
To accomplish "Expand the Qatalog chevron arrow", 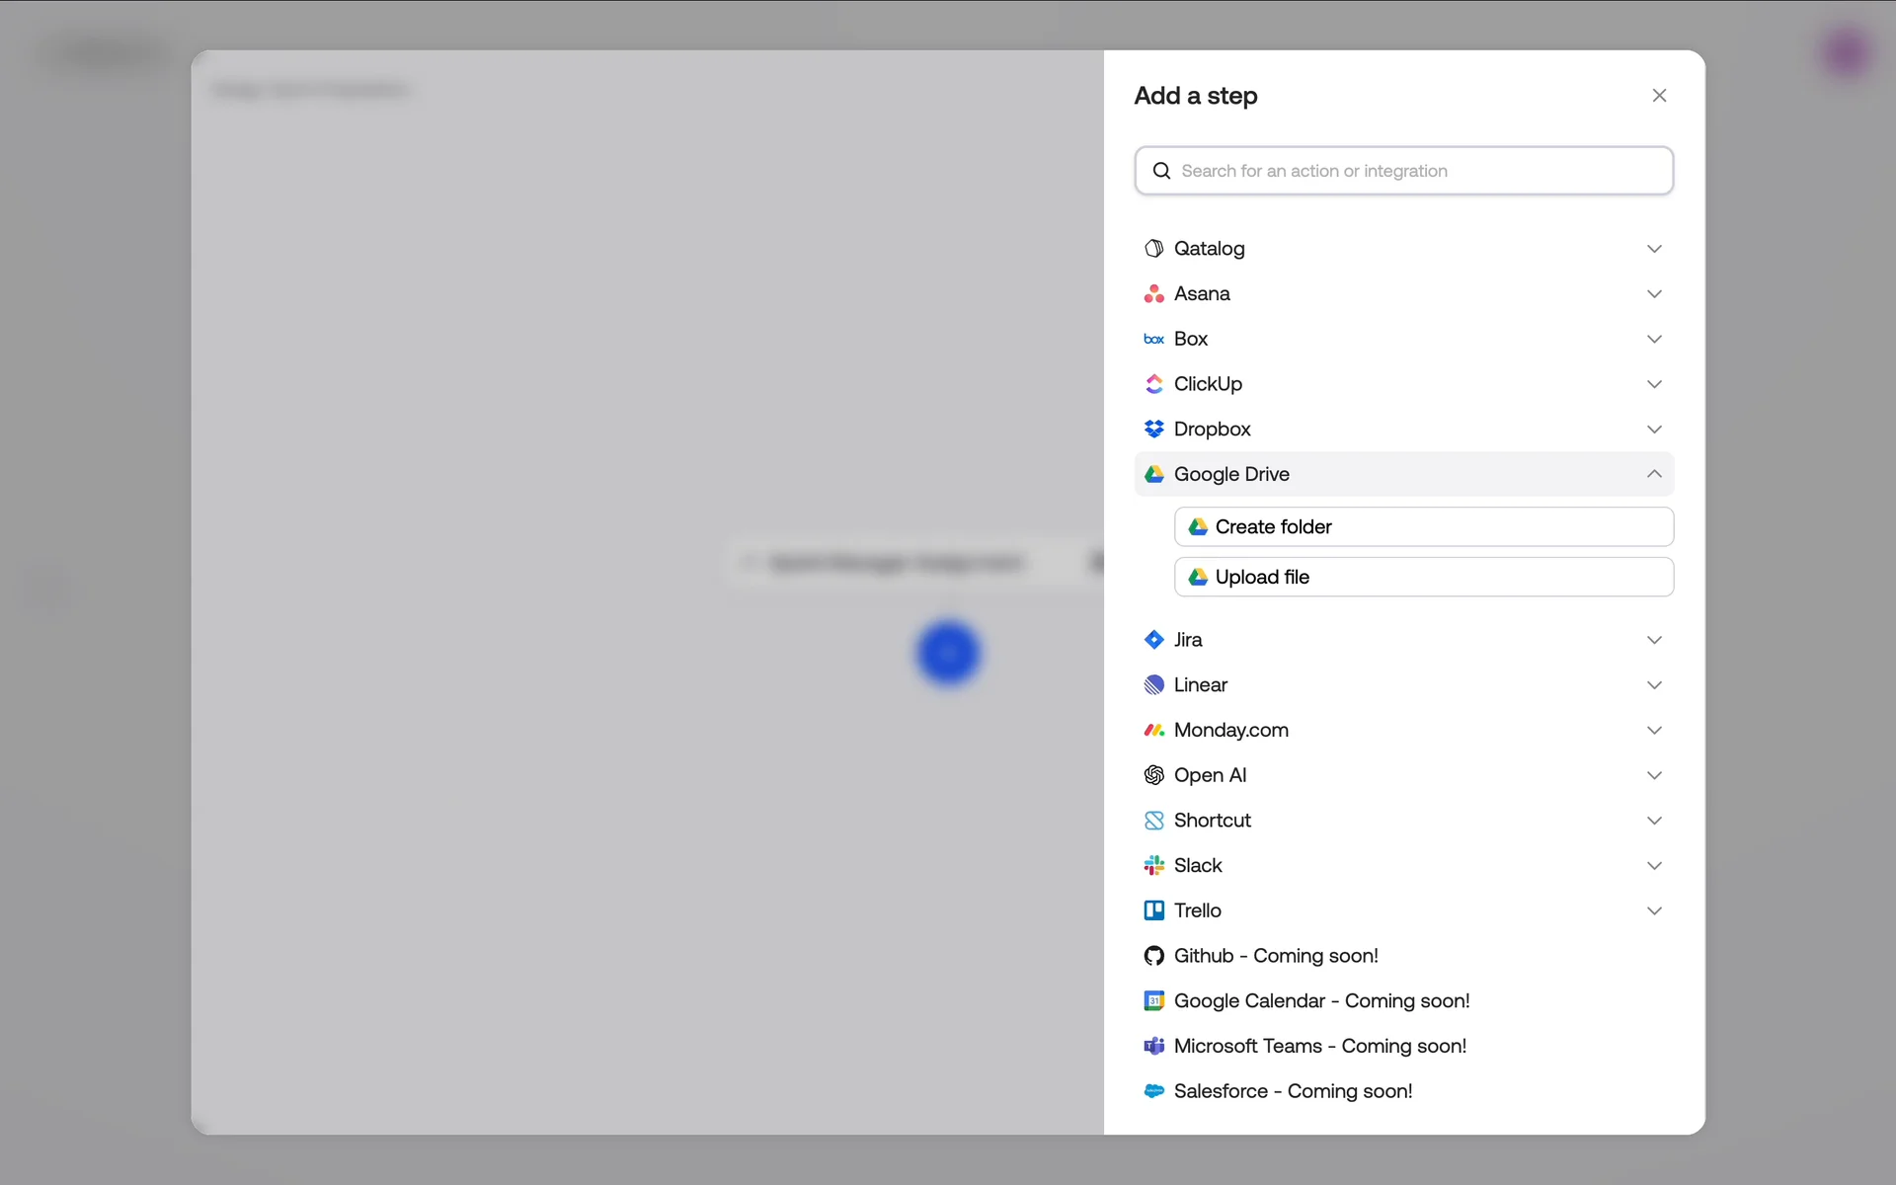I will click(1654, 249).
